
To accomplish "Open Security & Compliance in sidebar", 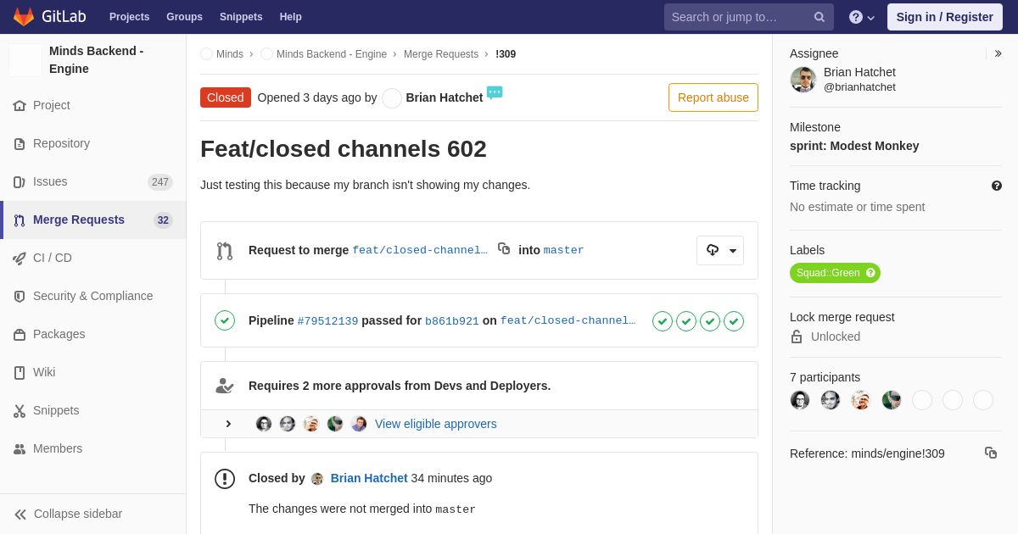I will [93, 296].
